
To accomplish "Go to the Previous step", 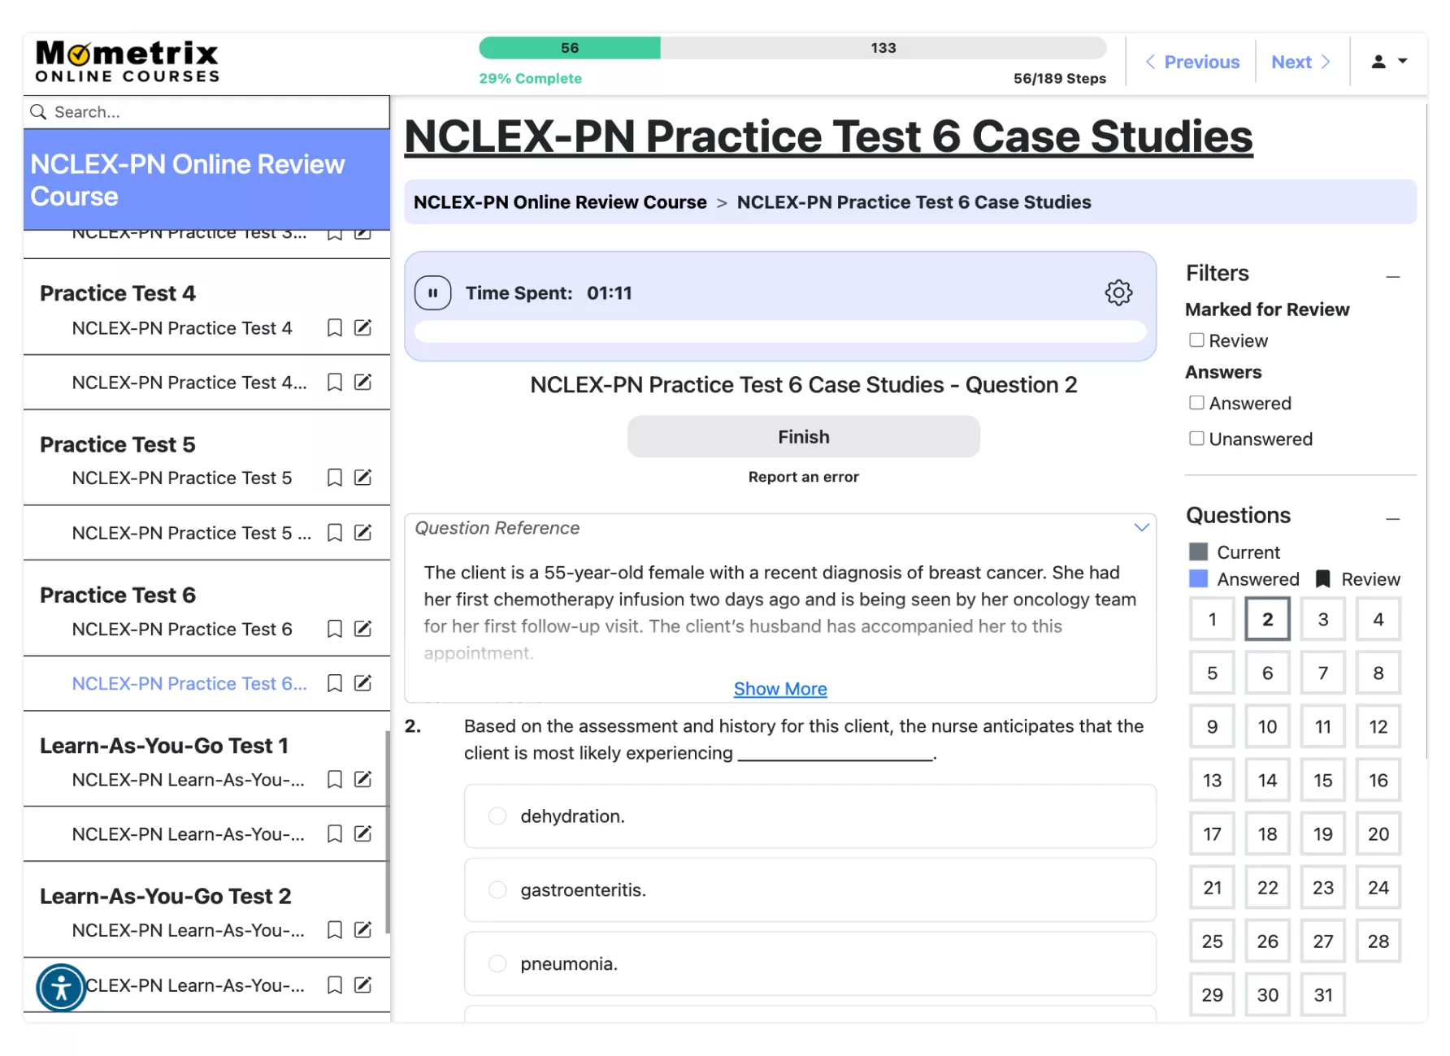I will point(1192,62).
